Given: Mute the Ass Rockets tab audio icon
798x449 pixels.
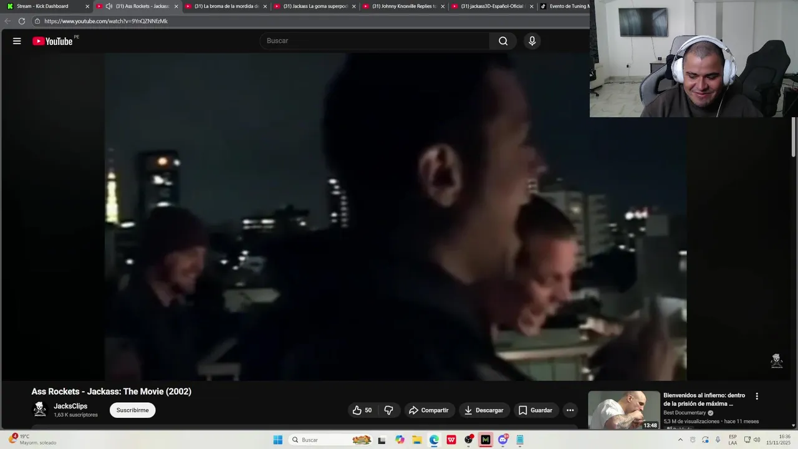Looking at the screenshot, I should pos(109,6).
